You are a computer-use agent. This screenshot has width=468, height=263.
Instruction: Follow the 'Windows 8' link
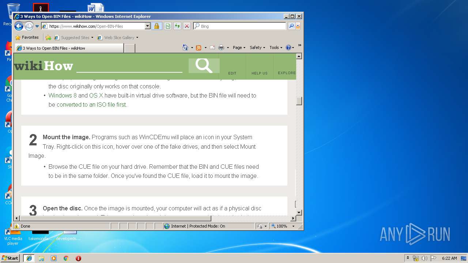[x=63, y=95]
